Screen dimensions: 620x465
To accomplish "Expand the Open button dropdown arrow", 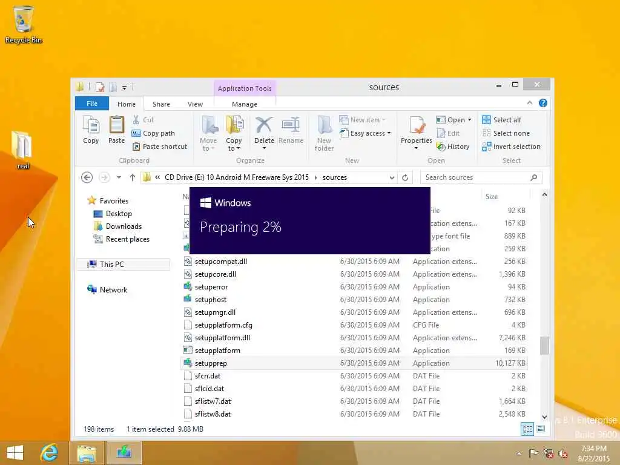I will pyautogui.click(x=469, y=120).
